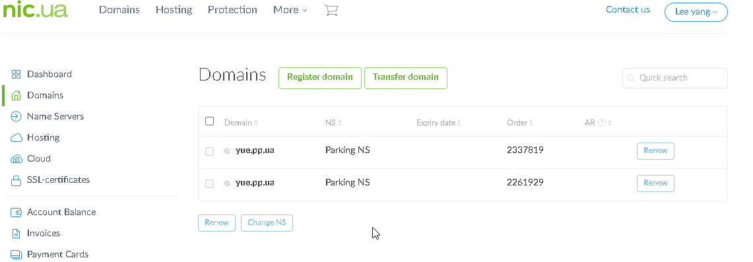Check the box for order 2337819
Screen dimensions: 753x262
[209, 151]
